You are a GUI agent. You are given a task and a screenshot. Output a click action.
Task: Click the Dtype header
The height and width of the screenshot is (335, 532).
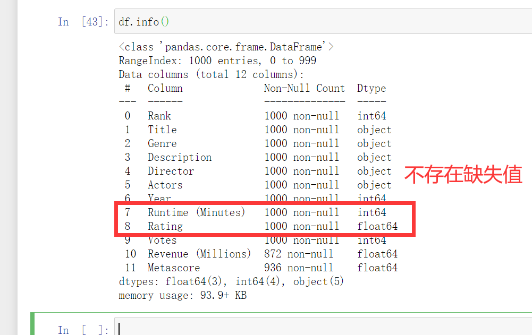pos(371,89)
